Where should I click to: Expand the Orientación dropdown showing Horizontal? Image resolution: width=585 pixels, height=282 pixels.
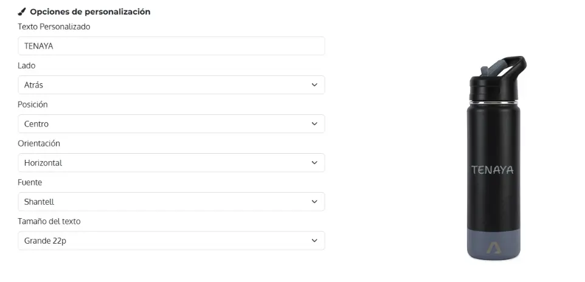click(164, 163)
